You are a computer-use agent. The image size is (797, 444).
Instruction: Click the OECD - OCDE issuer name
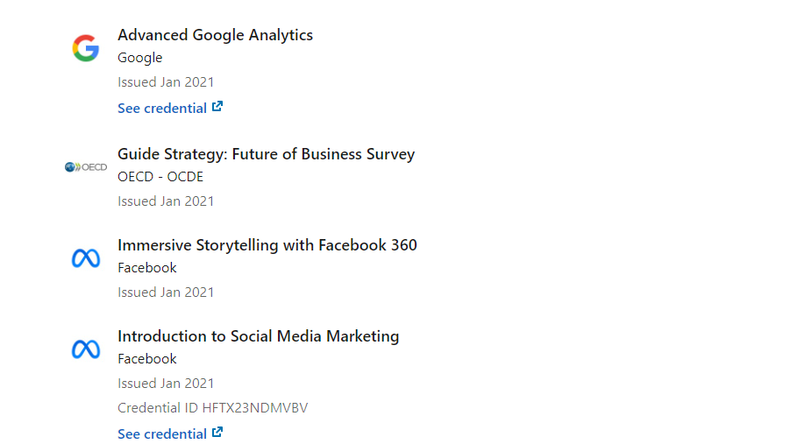coord(160,177)
